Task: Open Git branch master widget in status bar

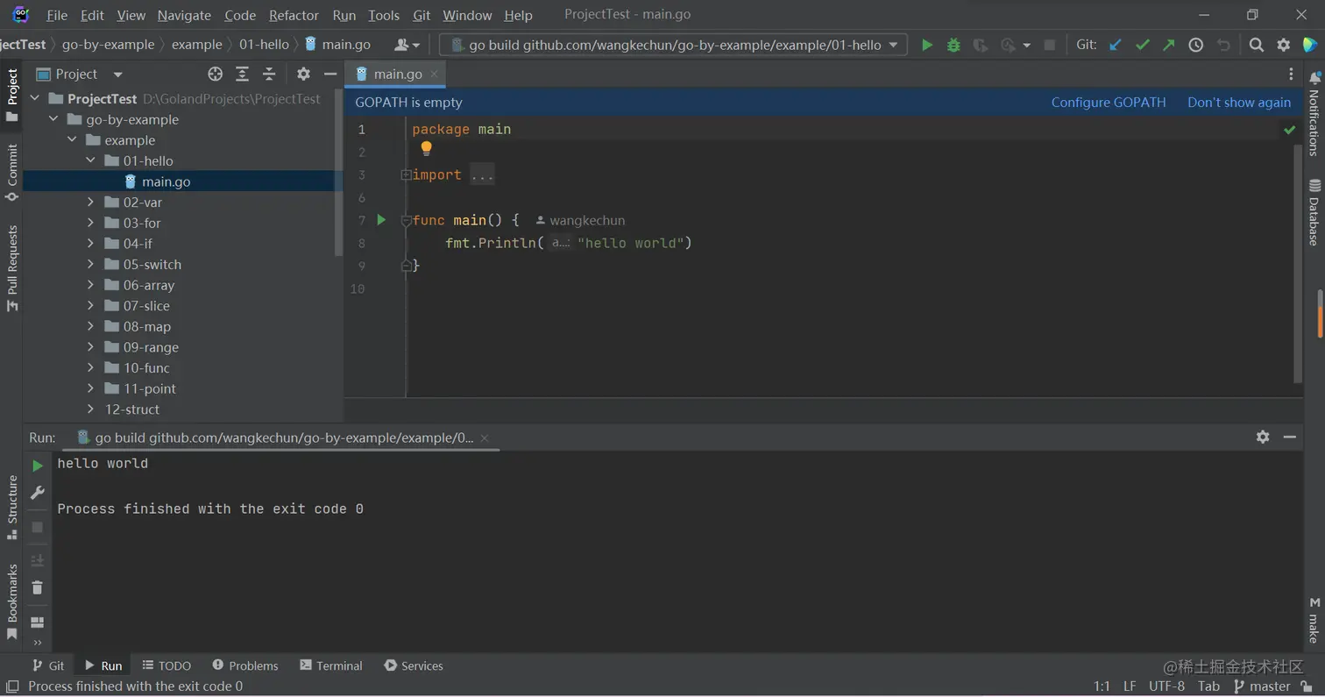Action: tap(1262, 686)
